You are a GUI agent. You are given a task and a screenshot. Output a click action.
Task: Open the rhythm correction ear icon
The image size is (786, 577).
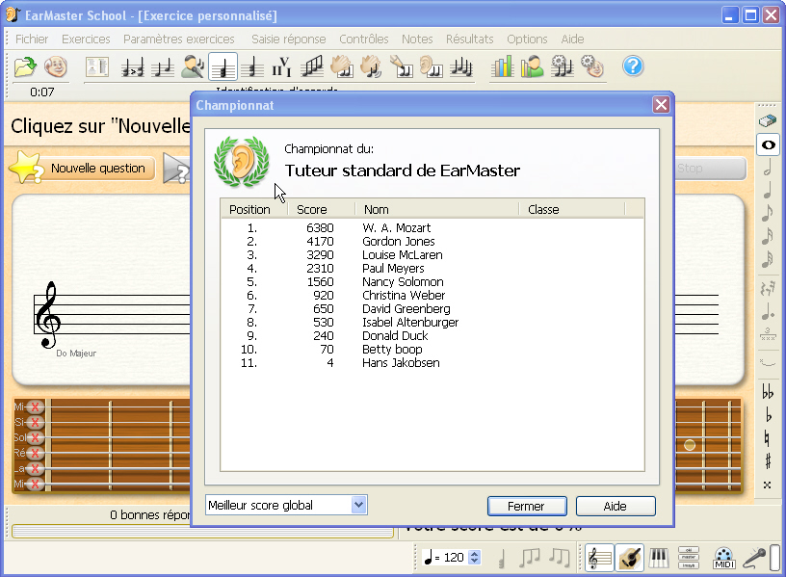click(432, 67)
